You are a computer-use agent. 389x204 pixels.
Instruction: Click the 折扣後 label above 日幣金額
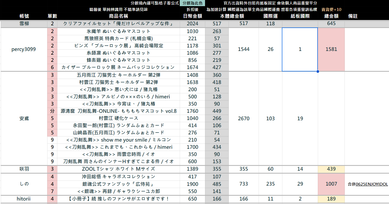pyautogui.click(x=193, y=10)
